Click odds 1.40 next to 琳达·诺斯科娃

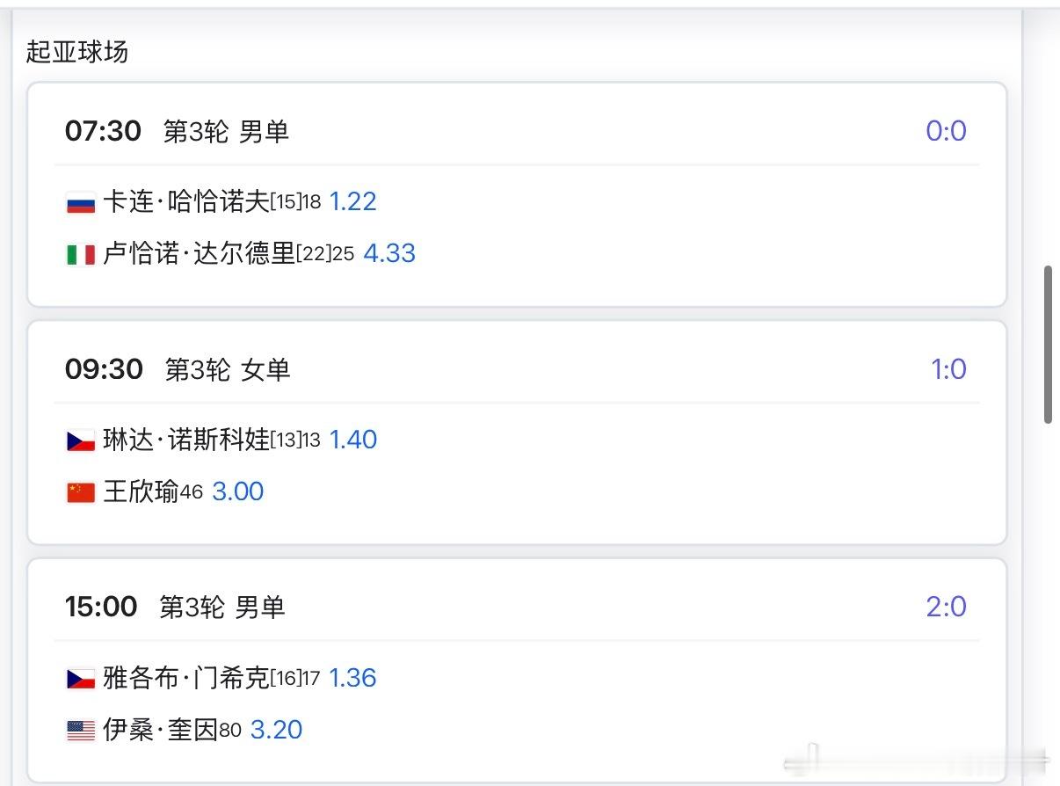click(x=353, y=440)
